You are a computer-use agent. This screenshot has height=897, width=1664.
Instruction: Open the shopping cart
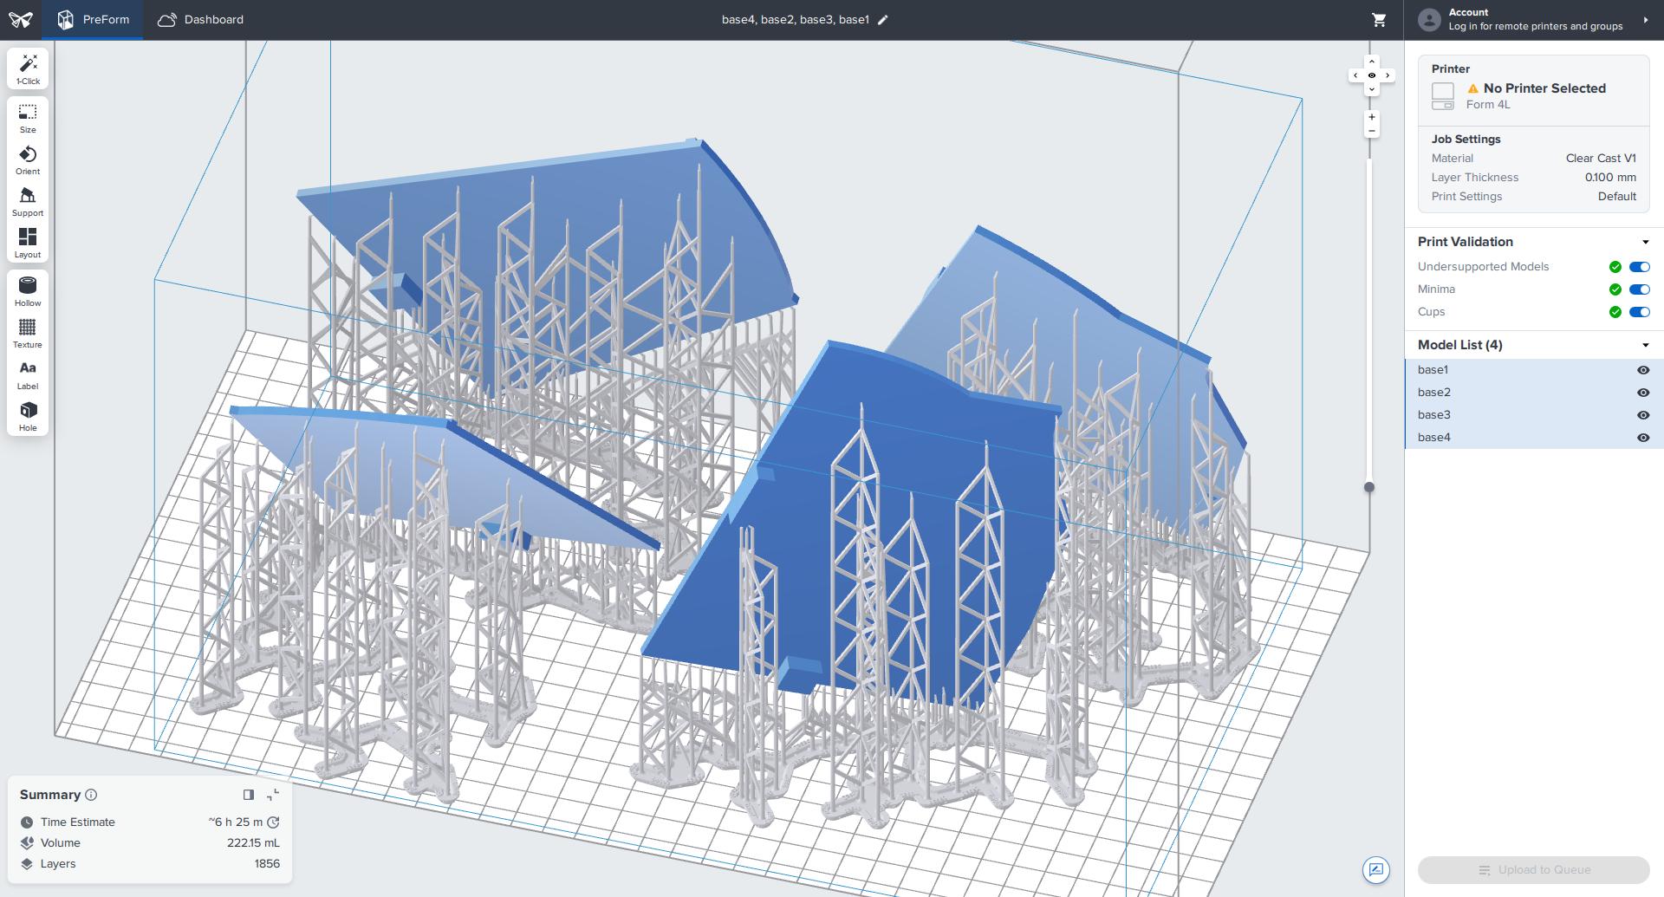click(1379, 20)
